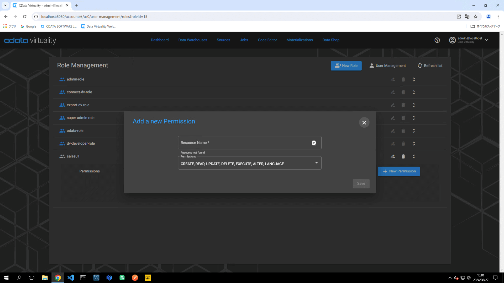Click the trash icon for sales01

click(x=403, y=156)
